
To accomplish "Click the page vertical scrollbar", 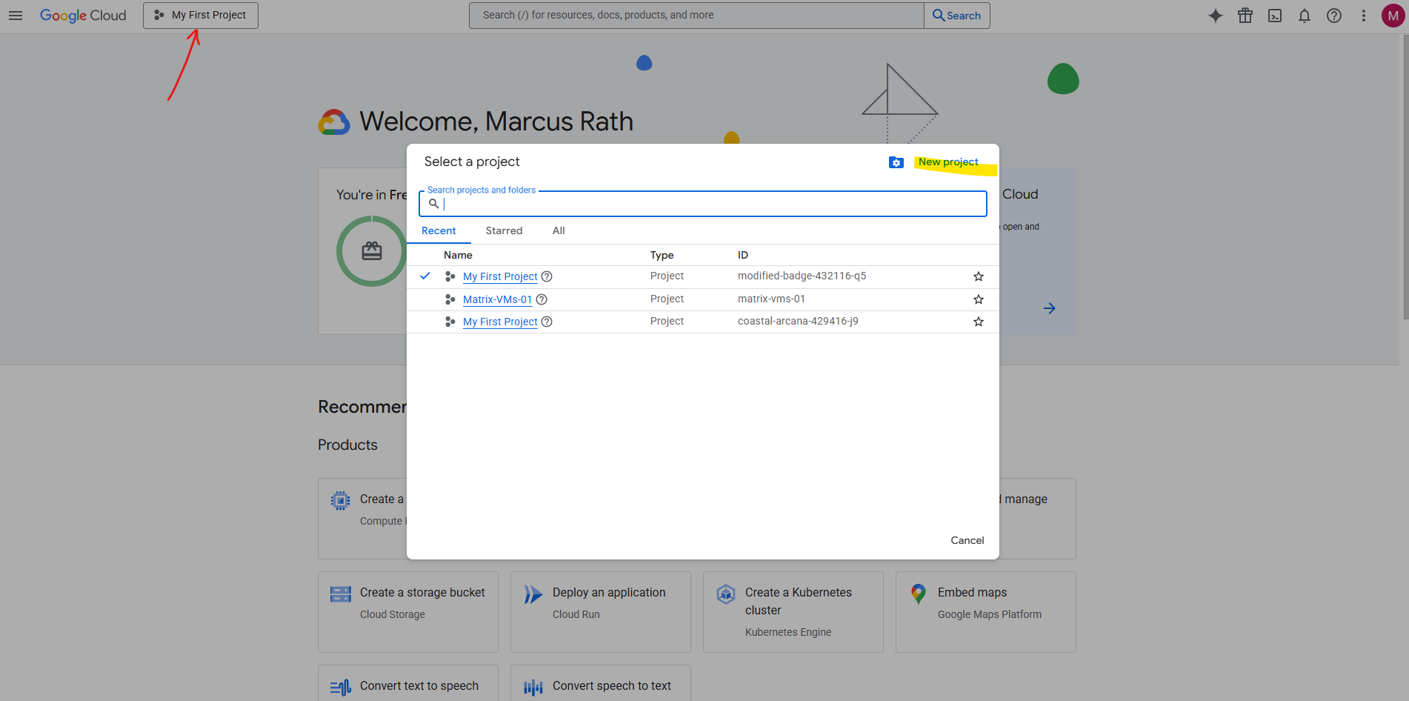I will pos(1405,178).
